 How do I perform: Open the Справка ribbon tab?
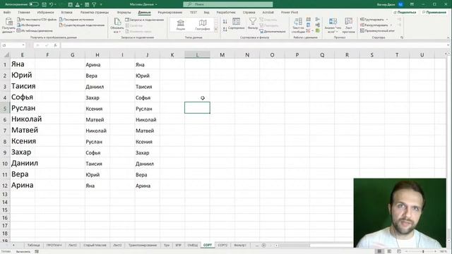(x=249, y=13)
